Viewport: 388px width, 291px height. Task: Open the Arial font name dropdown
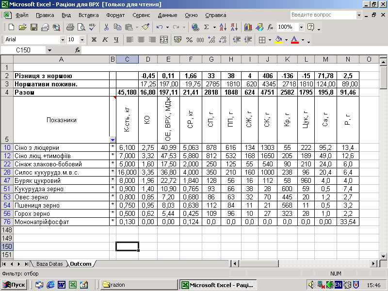click(63, 39)
